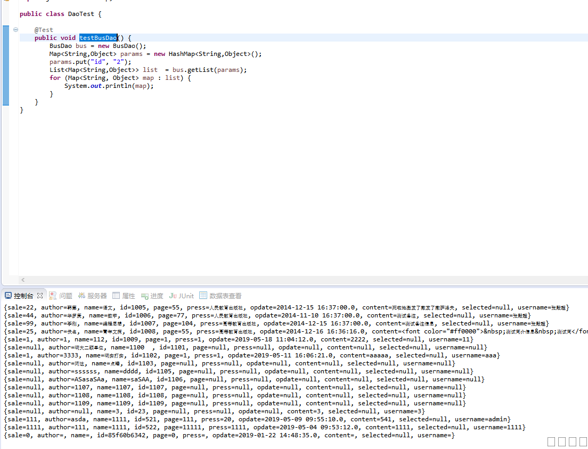Viewport: 588px width, 449px height.
Task: Close the 控制台 console view
Action: click(x=39, y=296)
